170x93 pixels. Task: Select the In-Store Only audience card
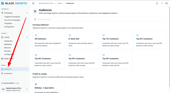[x=82, y=40]
